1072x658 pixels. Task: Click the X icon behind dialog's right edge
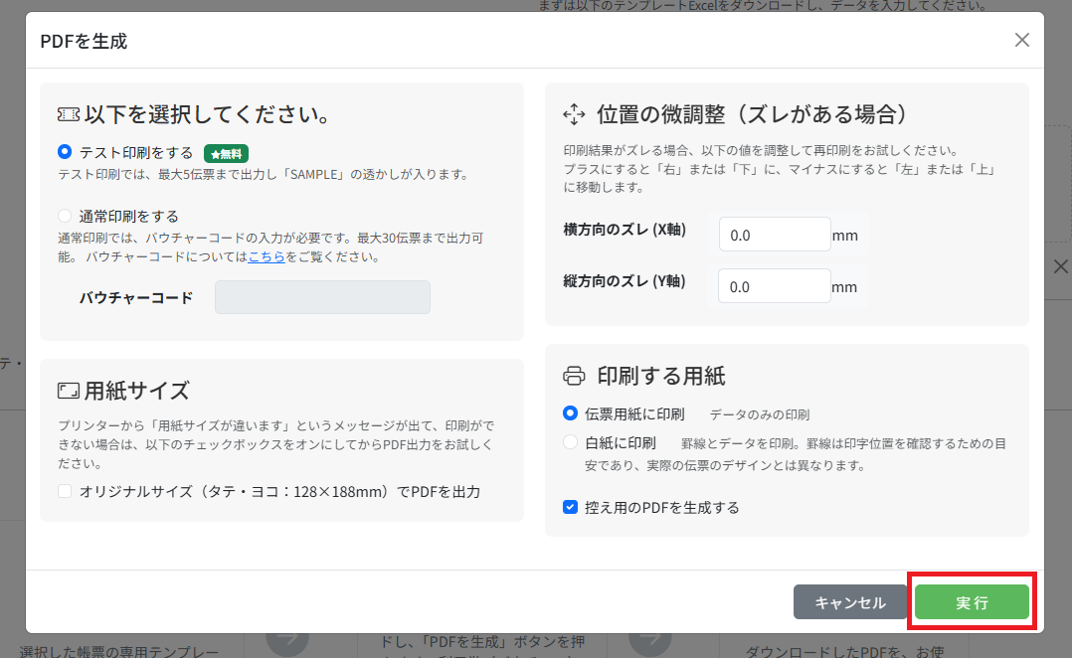(1060, 266)
